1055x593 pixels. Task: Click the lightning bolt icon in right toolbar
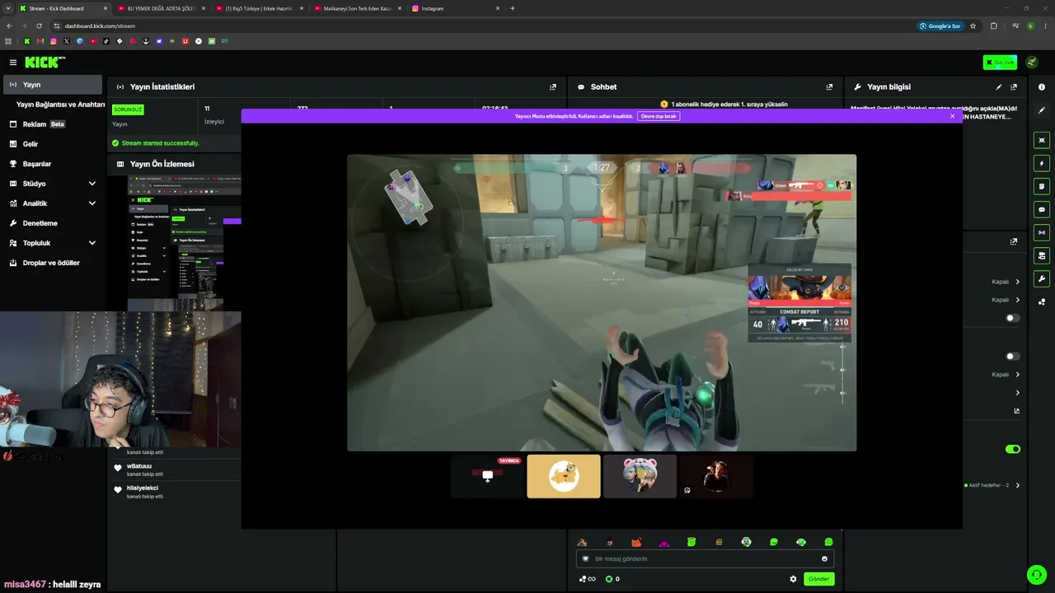(x=1042, y=163)
